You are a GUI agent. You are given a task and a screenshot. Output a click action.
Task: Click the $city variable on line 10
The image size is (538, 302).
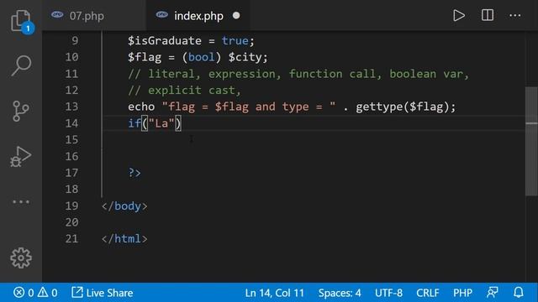[x=245, y=57]
